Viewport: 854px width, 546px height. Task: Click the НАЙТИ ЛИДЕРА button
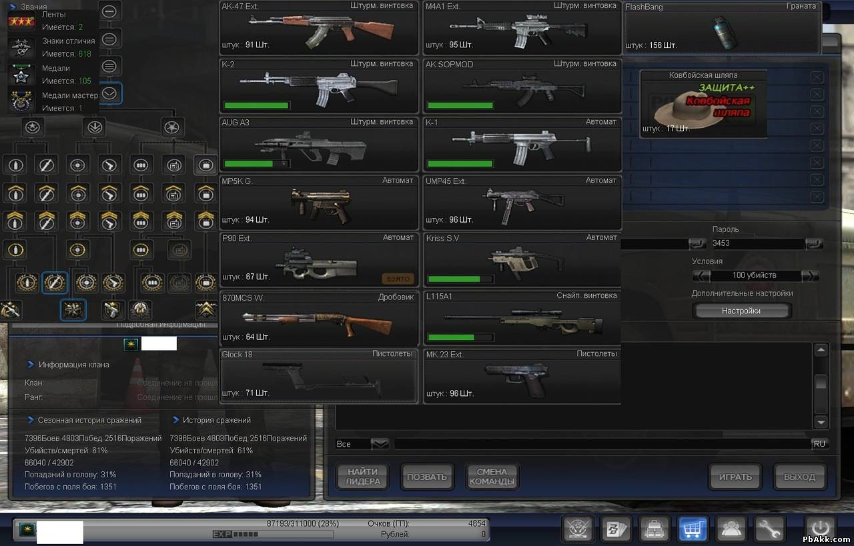pos(363,477)
